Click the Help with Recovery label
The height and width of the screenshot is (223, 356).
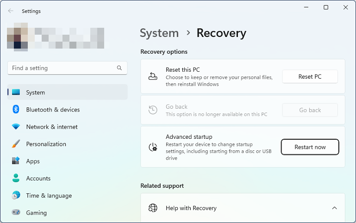click(191, 208)
